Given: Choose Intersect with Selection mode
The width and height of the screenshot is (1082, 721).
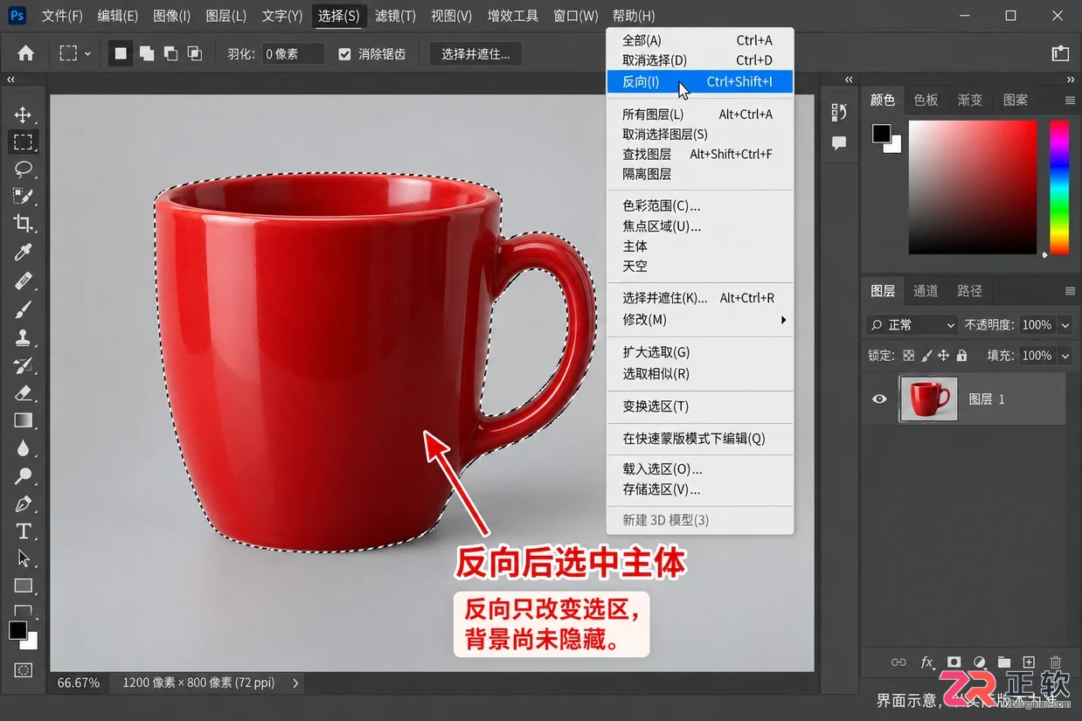Looking at the screenshot, I should click(194, 53).
